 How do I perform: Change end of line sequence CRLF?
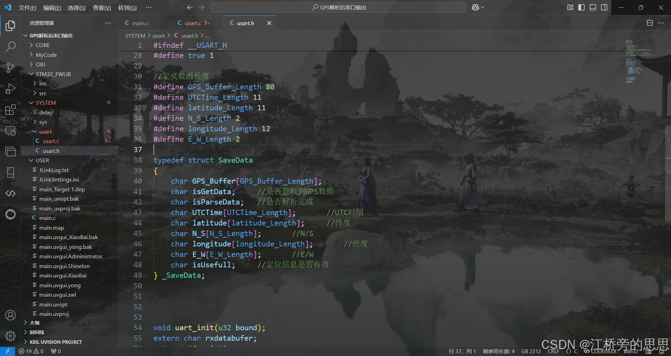tap(554, 351)
